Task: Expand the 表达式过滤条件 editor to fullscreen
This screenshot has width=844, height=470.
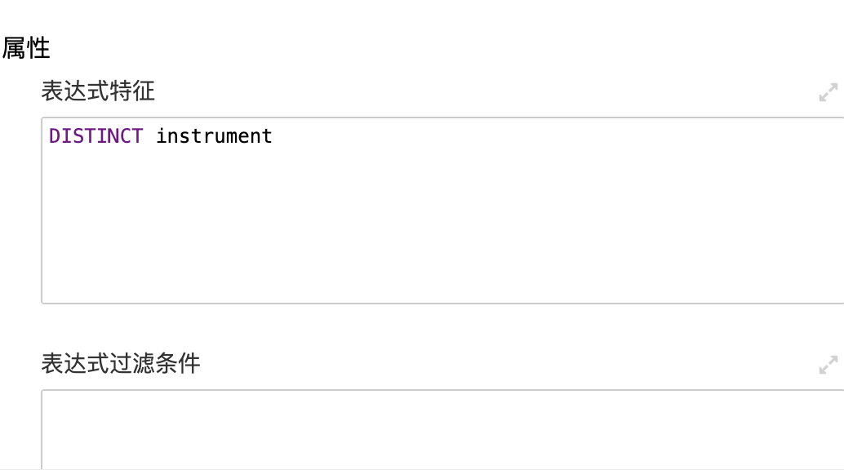Action: (828, 365)
